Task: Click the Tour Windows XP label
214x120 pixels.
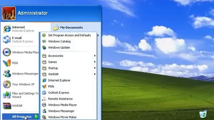Action: pos(23,84)
